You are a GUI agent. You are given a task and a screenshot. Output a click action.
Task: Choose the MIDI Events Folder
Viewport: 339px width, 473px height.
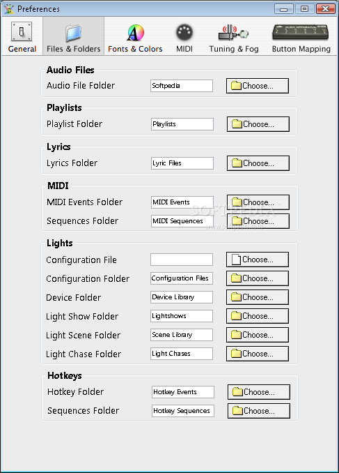coord(258,202)
